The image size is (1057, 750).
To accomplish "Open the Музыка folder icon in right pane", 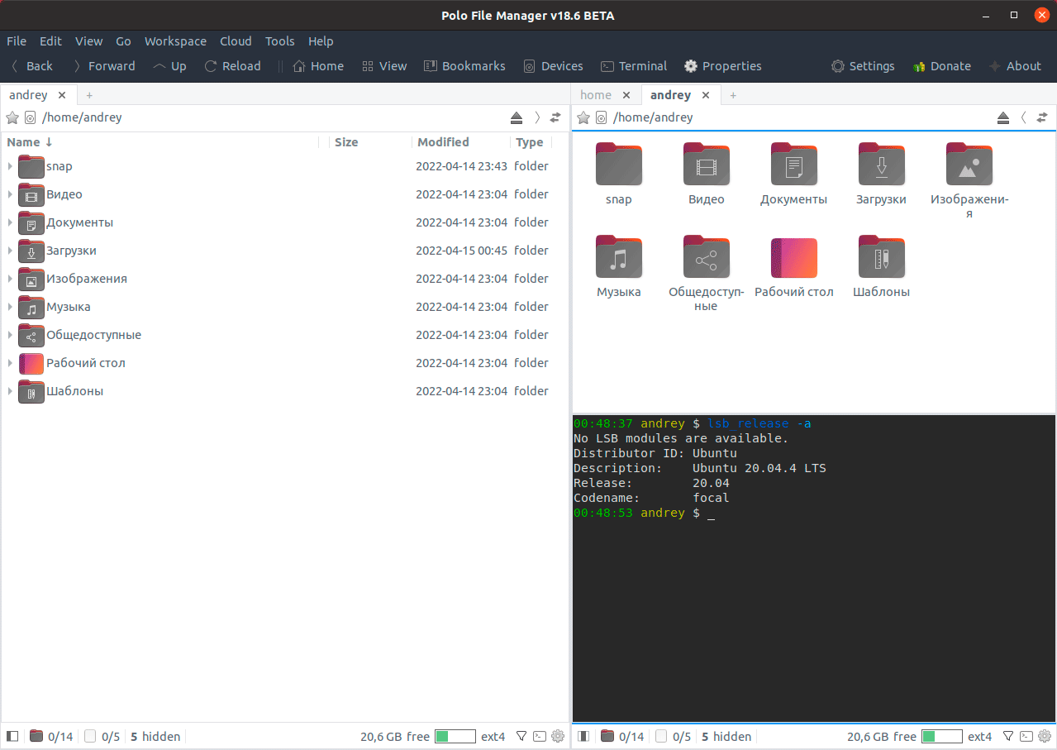I will [x=618, y=258].
